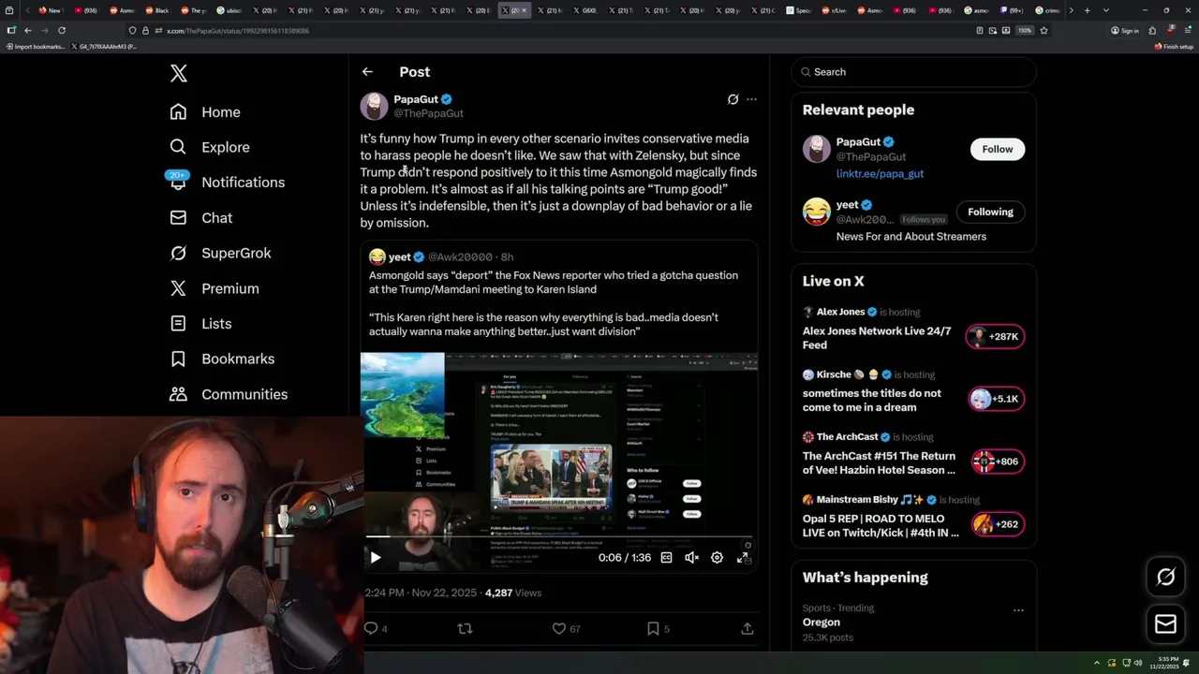1199x674 pixels.
Task: Click the Grok icon on PapaGut post
Action: [733, 99]
